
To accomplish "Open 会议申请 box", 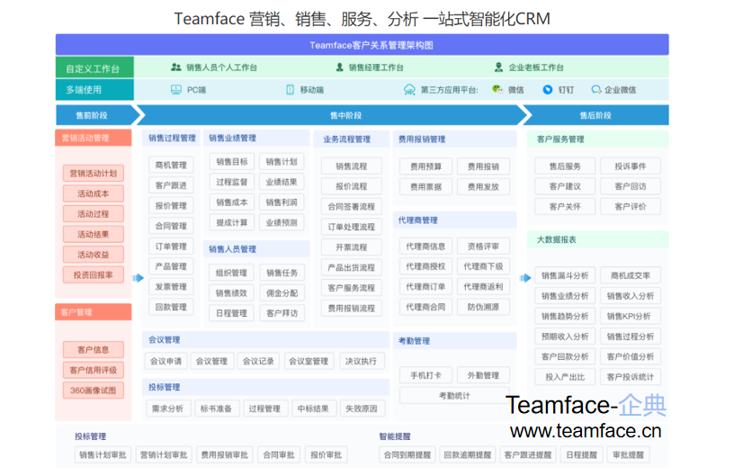I will (166, 361).
